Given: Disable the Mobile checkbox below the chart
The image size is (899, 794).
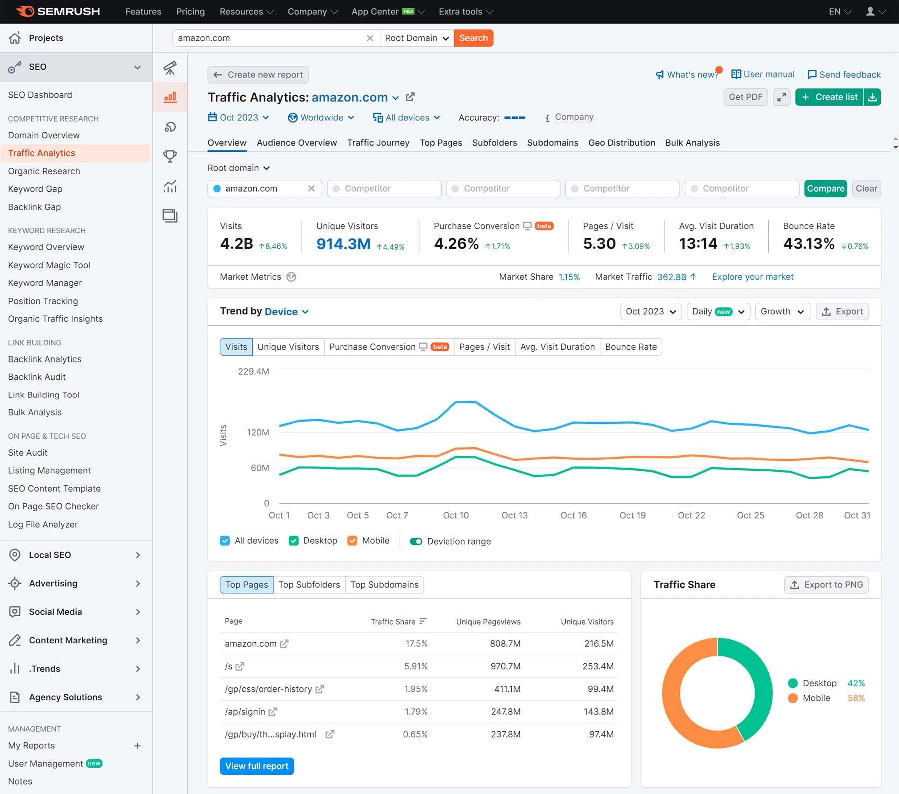Looking at the screenshot, I should [353, 540].
